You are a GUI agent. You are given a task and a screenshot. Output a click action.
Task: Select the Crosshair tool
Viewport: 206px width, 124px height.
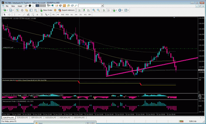coord(9,15)
